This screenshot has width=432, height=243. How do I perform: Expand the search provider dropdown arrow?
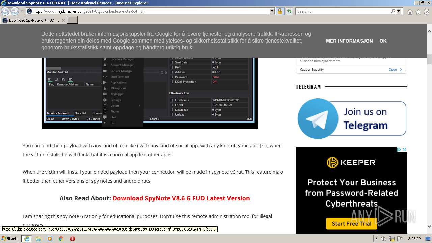[399, 11]
